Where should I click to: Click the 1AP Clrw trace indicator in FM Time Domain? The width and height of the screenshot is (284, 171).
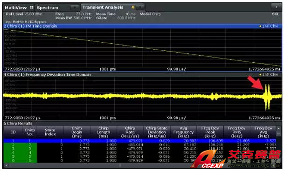pyautogui.click(x=269, y=26)
